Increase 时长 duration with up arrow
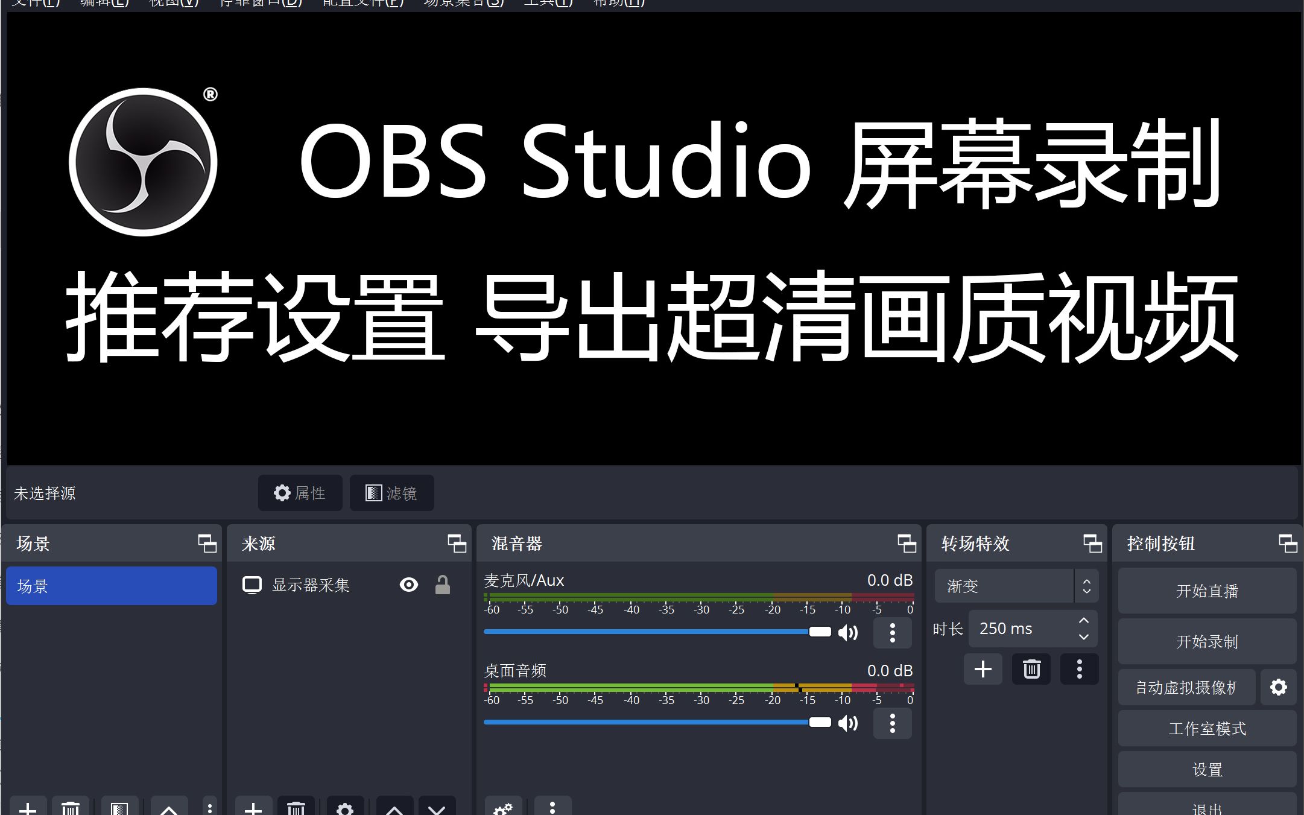 coord(1084,620)
